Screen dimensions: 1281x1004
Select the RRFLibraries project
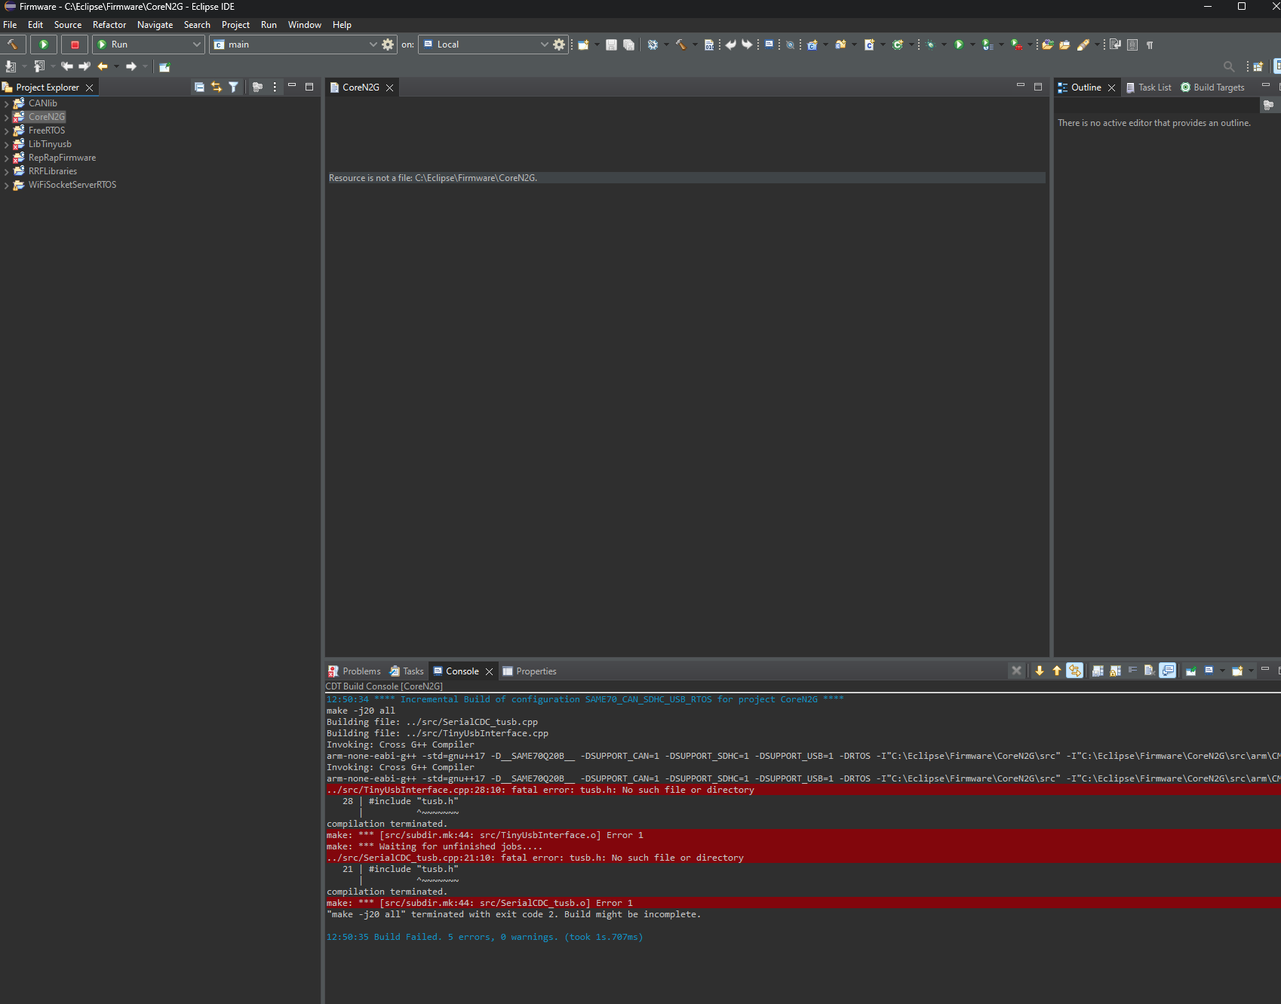click(52, 171)
